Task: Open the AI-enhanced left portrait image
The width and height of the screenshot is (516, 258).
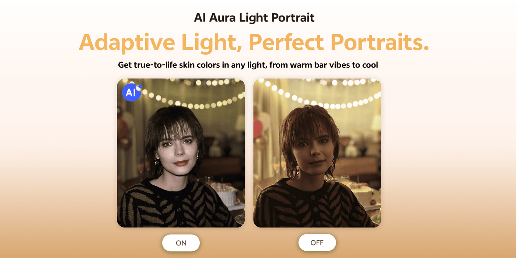Action: 181,153
